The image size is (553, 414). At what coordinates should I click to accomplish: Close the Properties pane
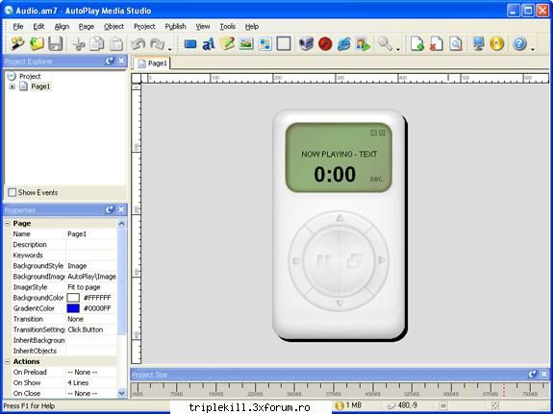121,210
